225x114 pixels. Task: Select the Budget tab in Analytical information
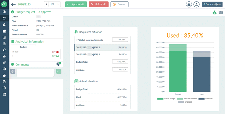[x=23, y=47]
